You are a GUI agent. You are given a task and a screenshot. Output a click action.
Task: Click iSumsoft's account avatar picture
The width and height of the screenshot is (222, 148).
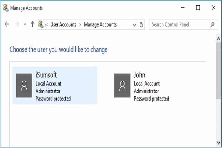24,86
